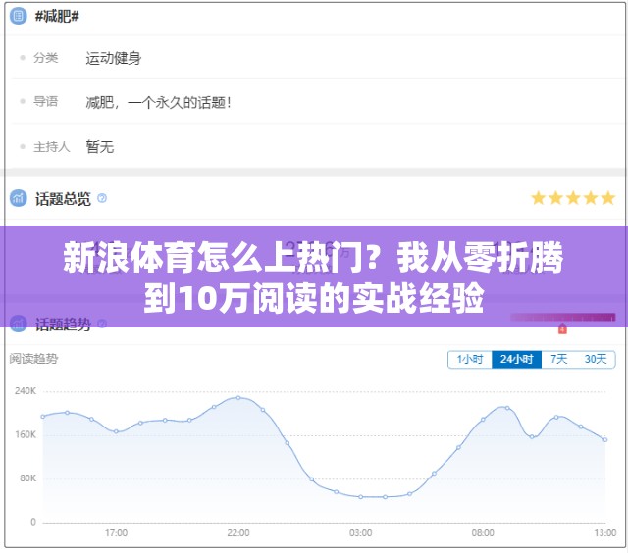Click the chart data point at 13:00
This screenshot has width=628, height=553.
(x=605, y=440)
